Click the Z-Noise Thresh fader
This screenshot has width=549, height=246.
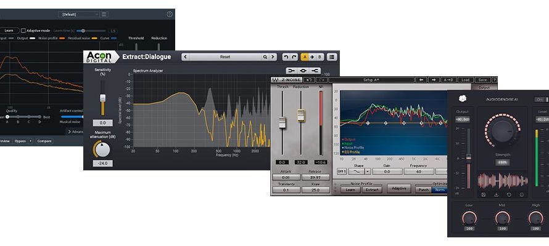pos(282,122)
